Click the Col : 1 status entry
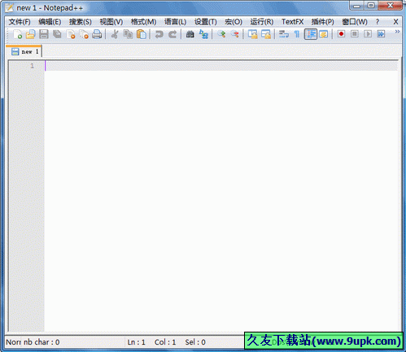The height and width of the screenshot is (352, 406). 165,342
